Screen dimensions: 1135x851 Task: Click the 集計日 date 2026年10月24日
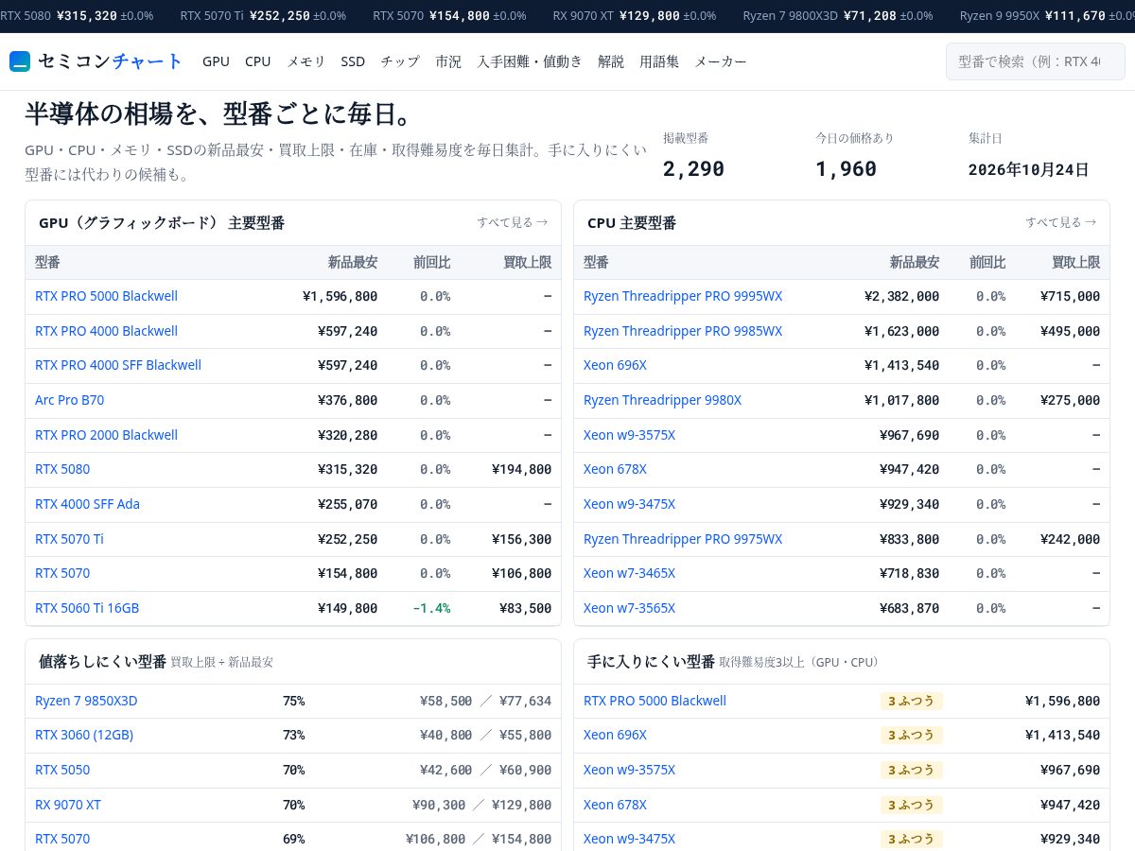click(1029, 169)
